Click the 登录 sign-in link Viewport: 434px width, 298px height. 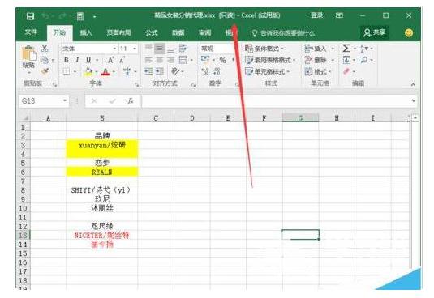(317, 15)
